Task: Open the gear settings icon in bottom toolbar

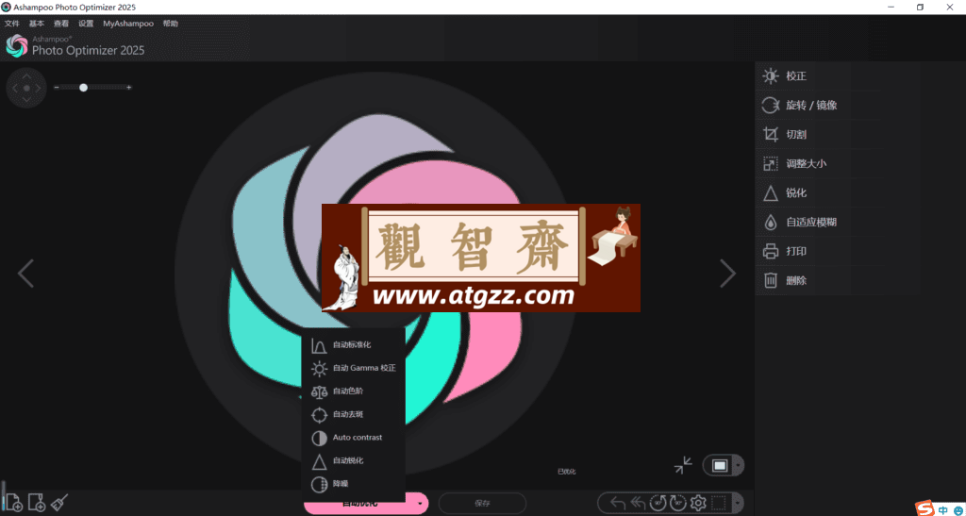Action: pos(698,503)
